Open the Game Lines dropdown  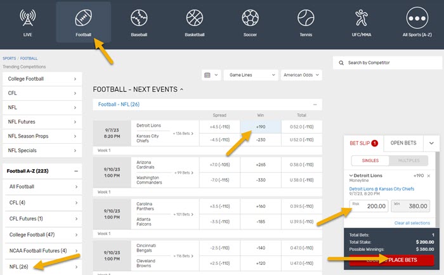click(250, 75)
